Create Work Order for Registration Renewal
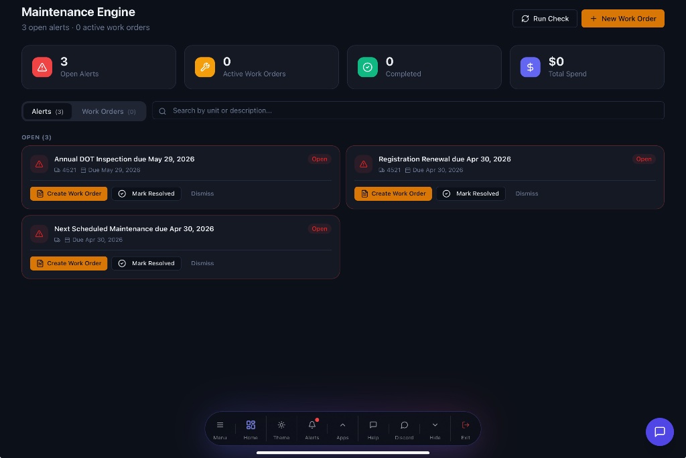 pyautogui.click(x=393, y=194)
